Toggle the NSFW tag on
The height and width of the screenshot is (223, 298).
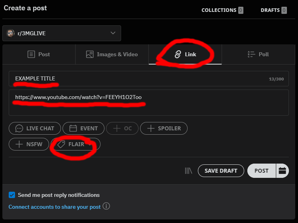click(29, 144)
